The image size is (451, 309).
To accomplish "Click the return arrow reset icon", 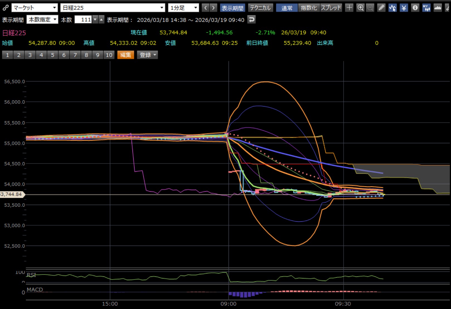I will pyautogui.click(x=251, y=20).
